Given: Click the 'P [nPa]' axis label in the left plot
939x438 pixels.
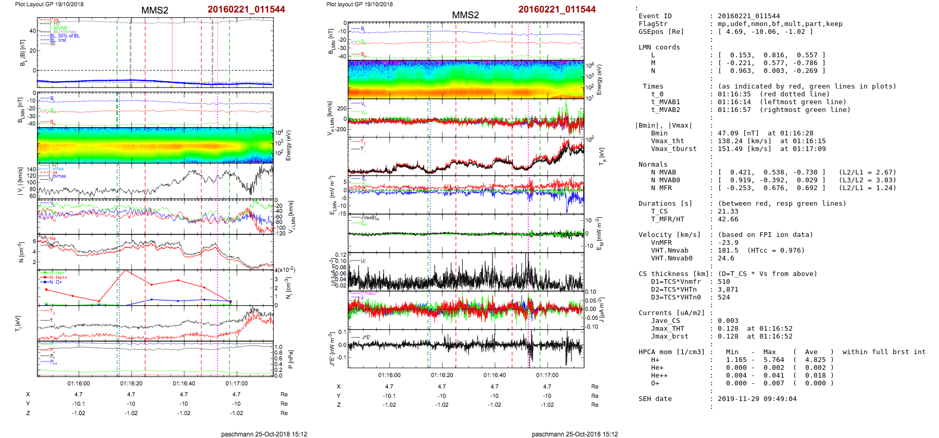Looking at the screenshot, I should 290,359.
